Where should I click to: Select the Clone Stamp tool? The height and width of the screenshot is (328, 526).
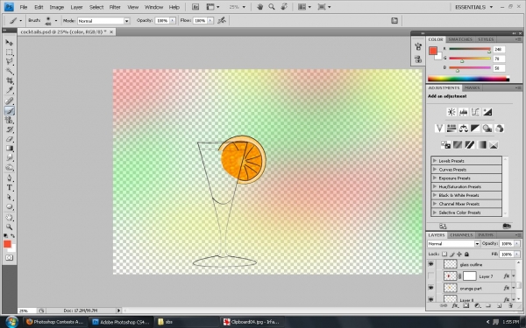[9, 120]
